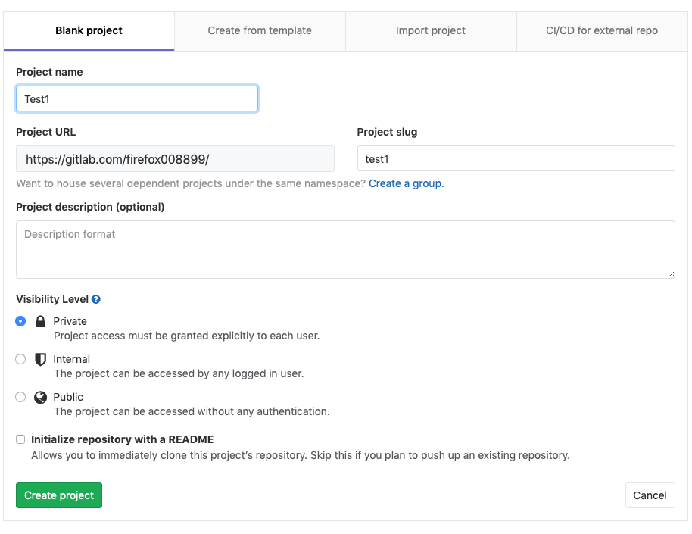
Task: Click the lock icon beside Private
Action: point(40,321)
